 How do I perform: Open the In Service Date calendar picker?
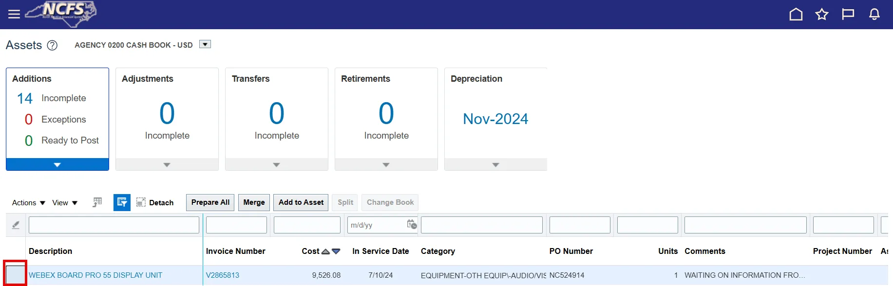point(412,224)
